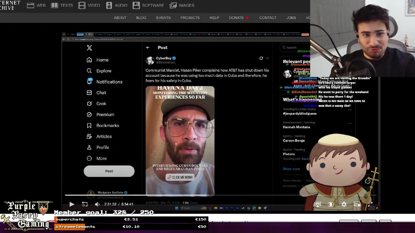Viewport: 415px width, 233px height.
Task: Click CyberBoy's profile avatar on the post
Action: pyautogui.click(x=150, y=60)
